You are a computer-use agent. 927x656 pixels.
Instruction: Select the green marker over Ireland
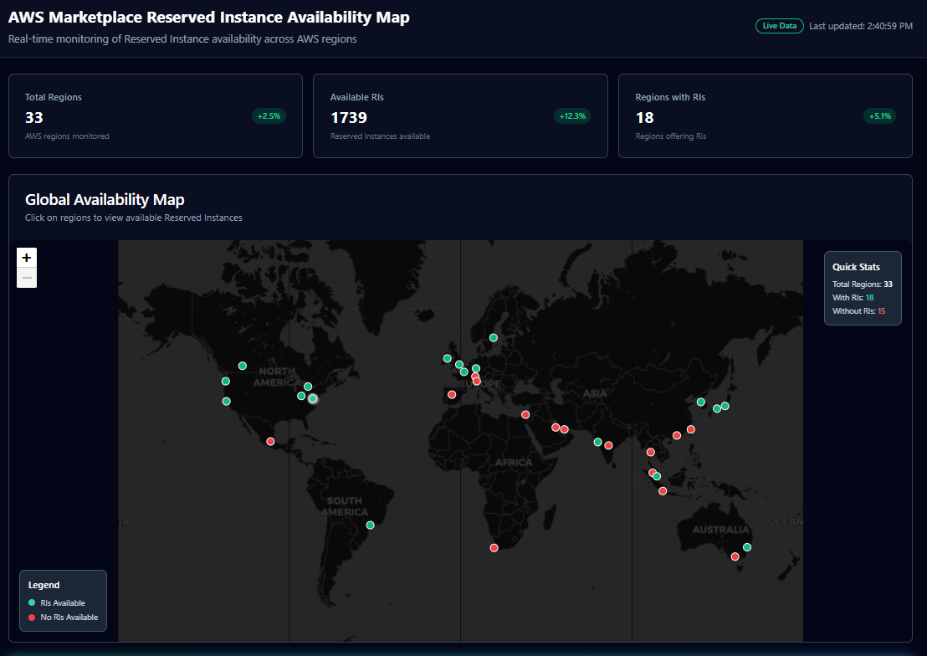447,358
